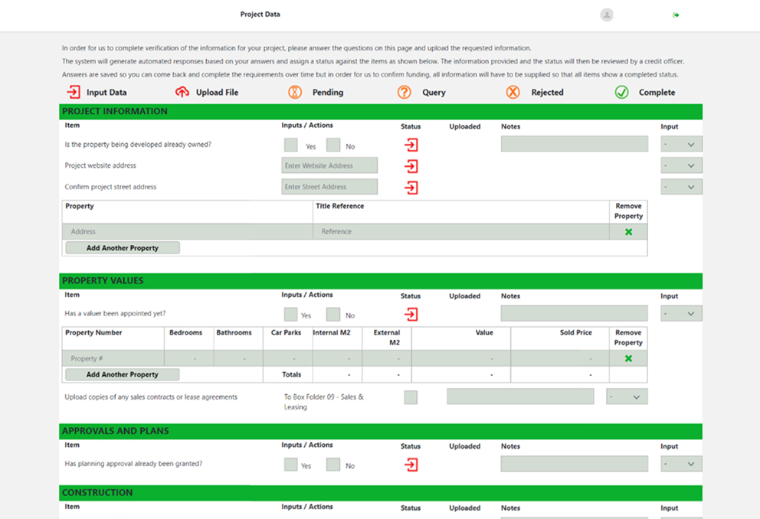Click Notes field for planning approval
Image resolution: width=760 pixels, height=519 pixels.
575,464
